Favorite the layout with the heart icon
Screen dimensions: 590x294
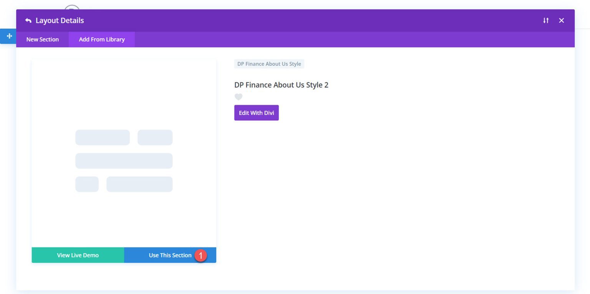[x=238, y=97]
